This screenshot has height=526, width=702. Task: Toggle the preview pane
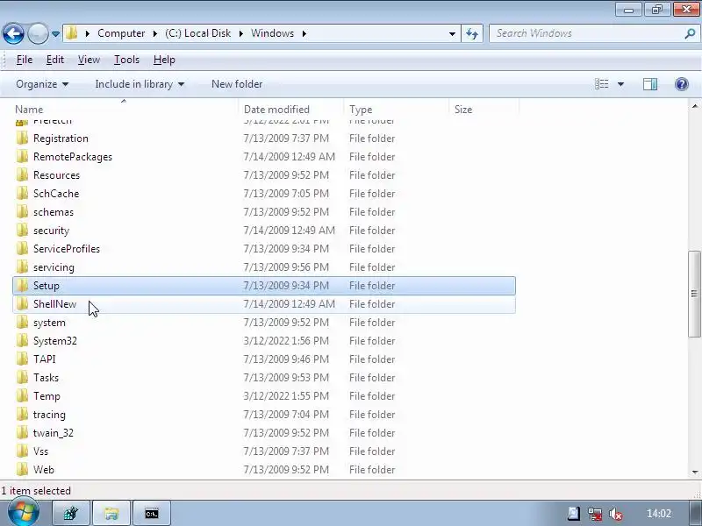(650, 84)
